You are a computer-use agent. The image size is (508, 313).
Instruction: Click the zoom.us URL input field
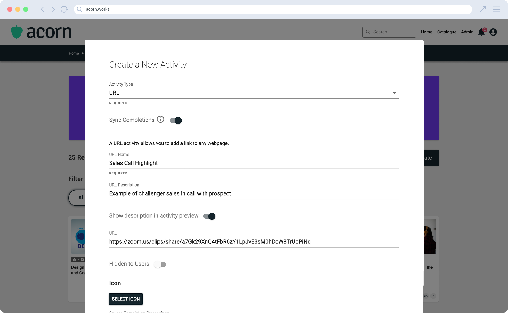pyautogui.click(x=253, y=241)
